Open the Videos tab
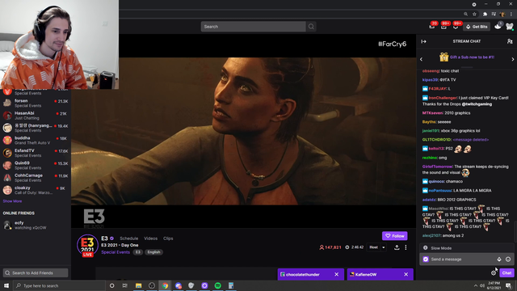517x291 pixels. (x=151, y=238)
